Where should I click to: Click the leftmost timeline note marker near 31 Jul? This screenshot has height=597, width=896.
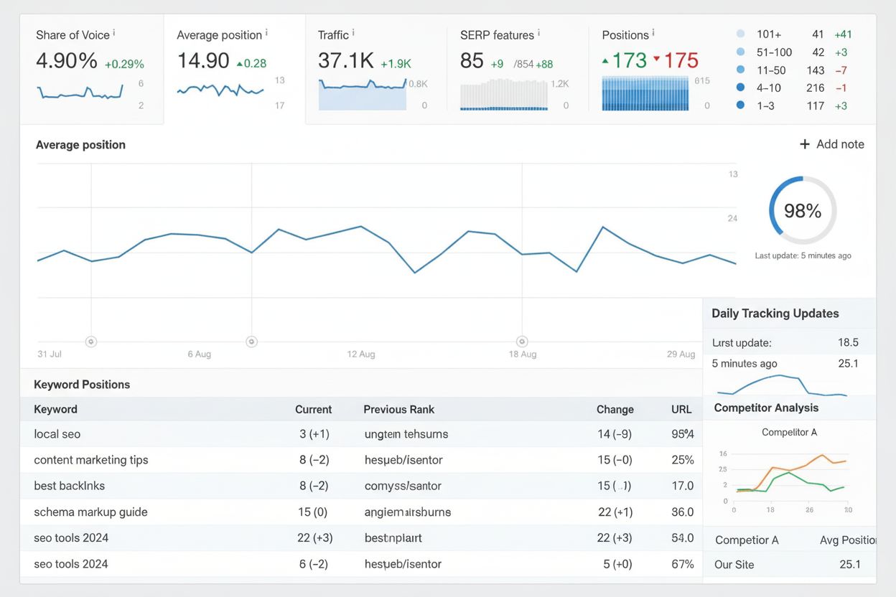[91, 342]
